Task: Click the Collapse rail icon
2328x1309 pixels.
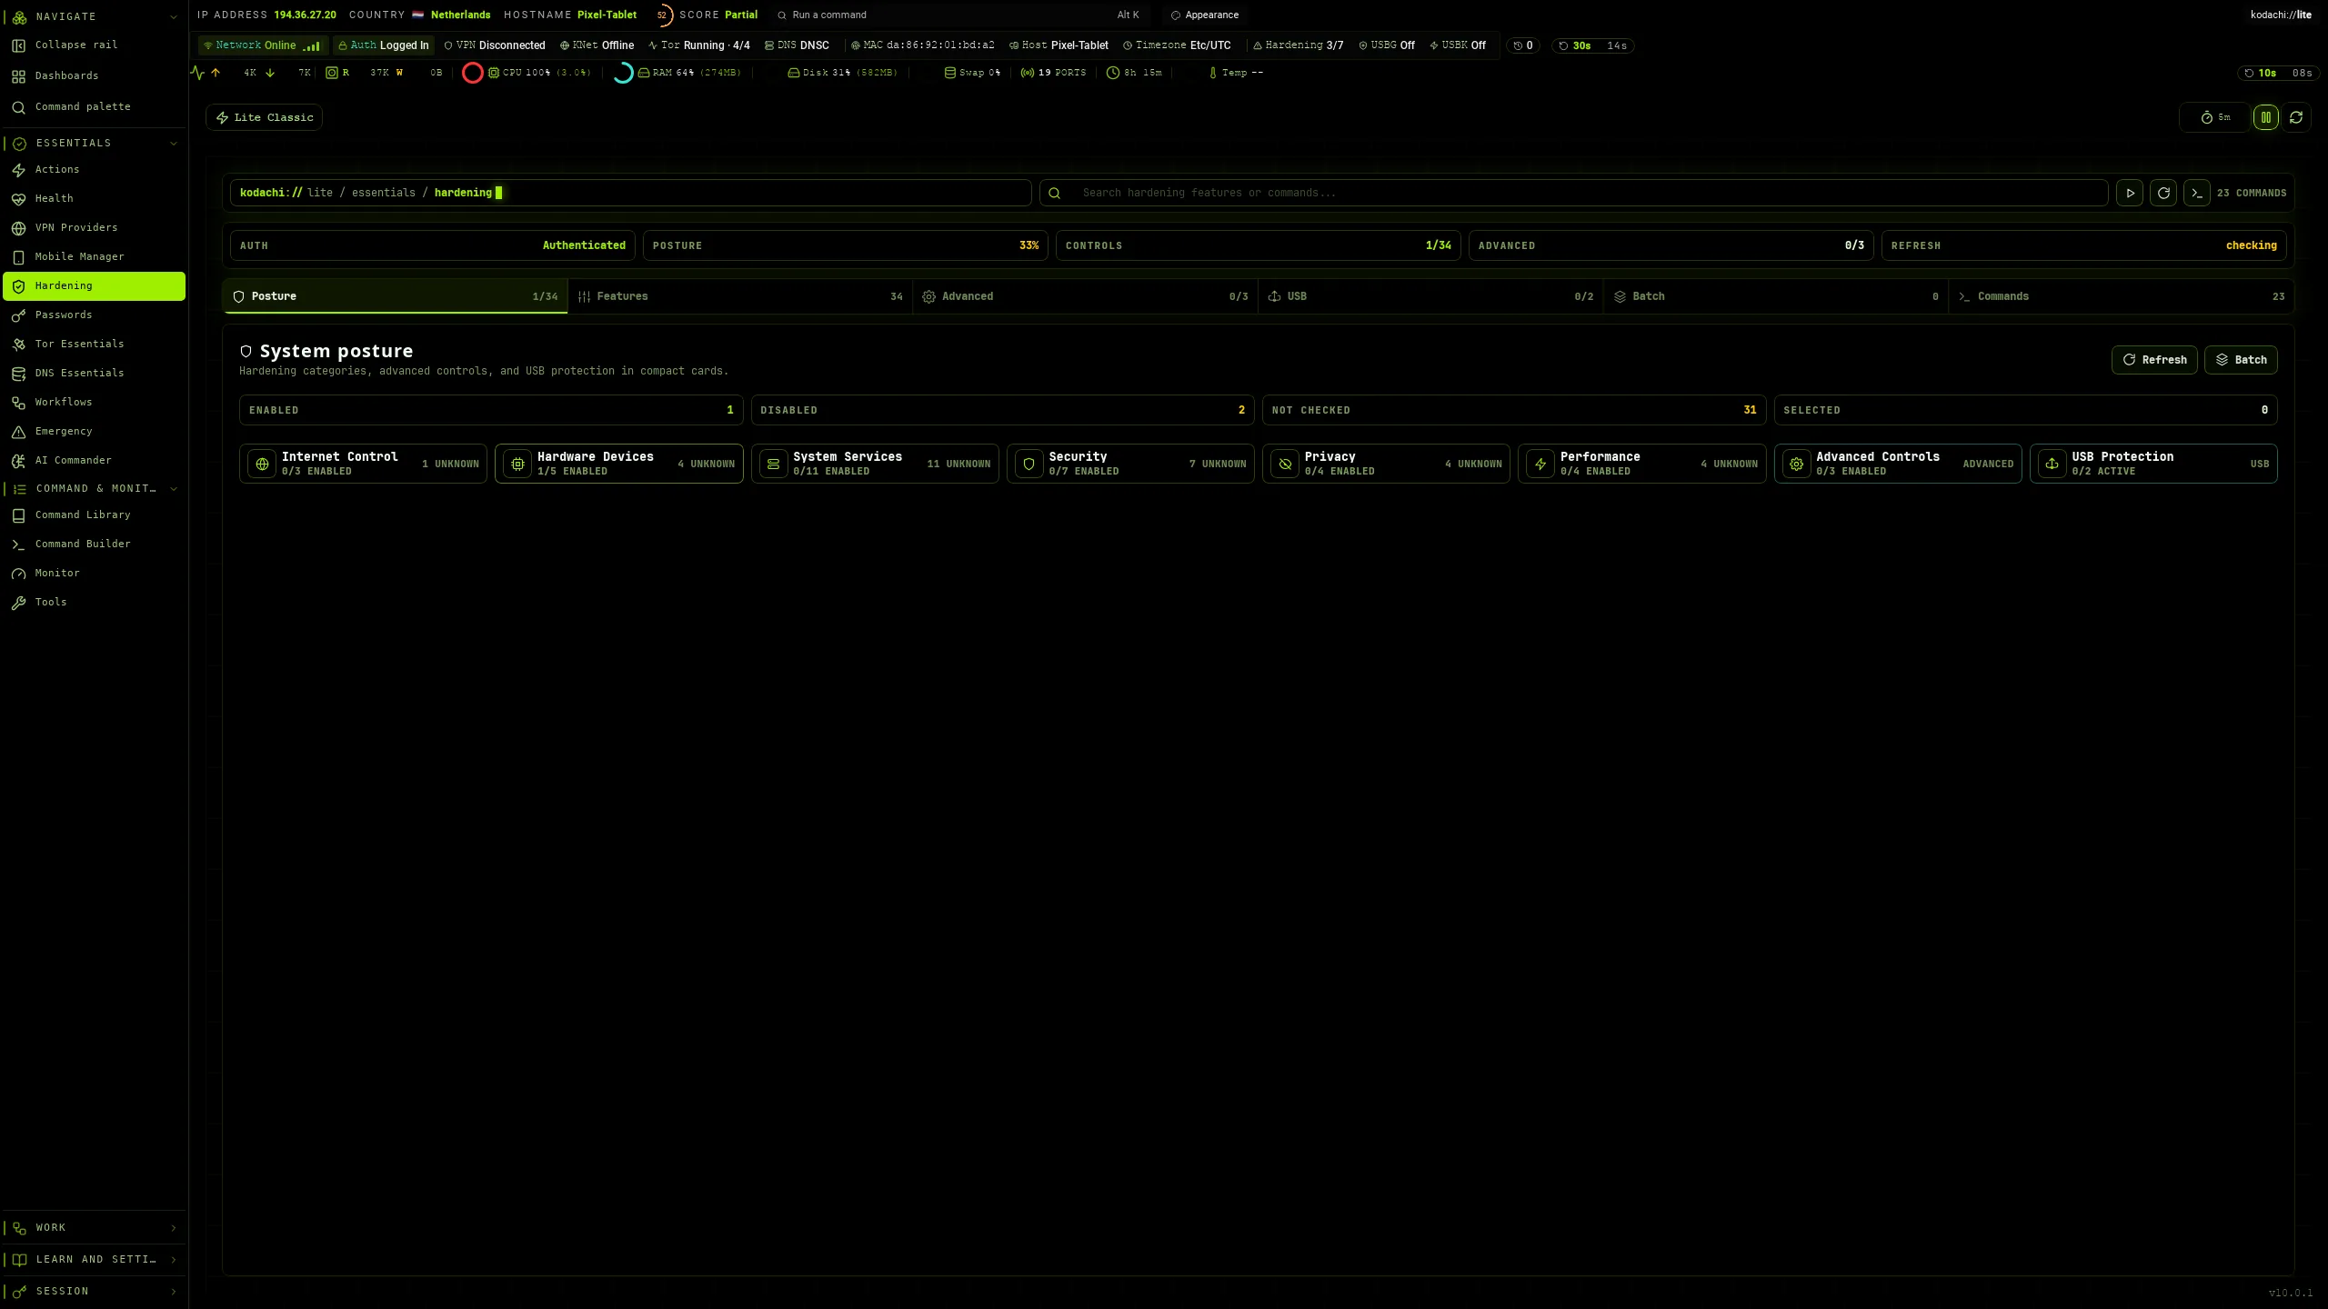Action: tap(18, 45)
